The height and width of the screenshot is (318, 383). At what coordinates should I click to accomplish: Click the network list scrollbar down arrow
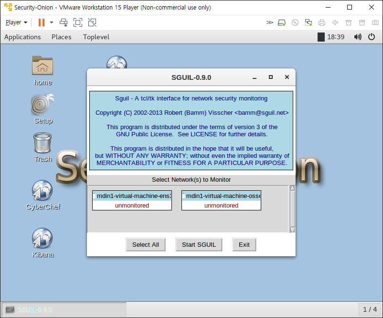(292, 230)
